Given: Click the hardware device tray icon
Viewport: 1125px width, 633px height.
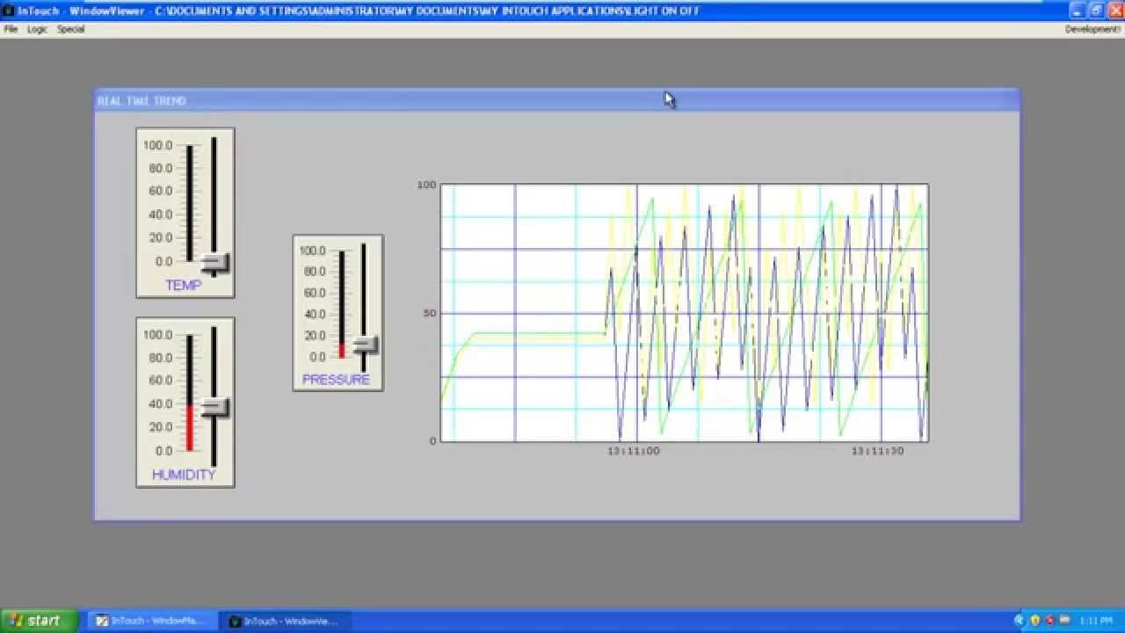Looking at the screenshot, I should point(1065,621).
